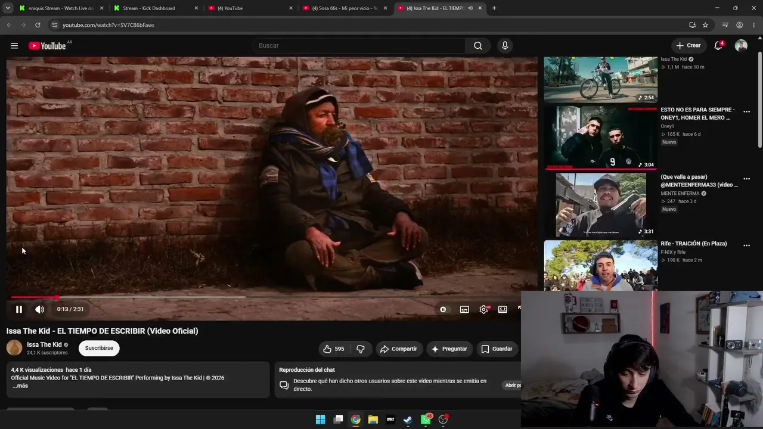Open the Chrome three-dot menu
Image resolution: width=763 pixels, height=429 pixels.
tap(753, 25)
